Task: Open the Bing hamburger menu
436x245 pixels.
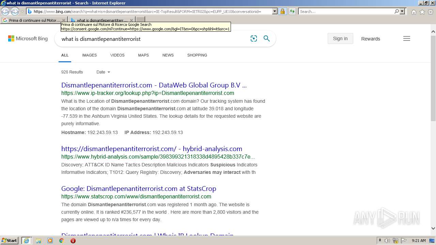Action: (x=407, y=38)
